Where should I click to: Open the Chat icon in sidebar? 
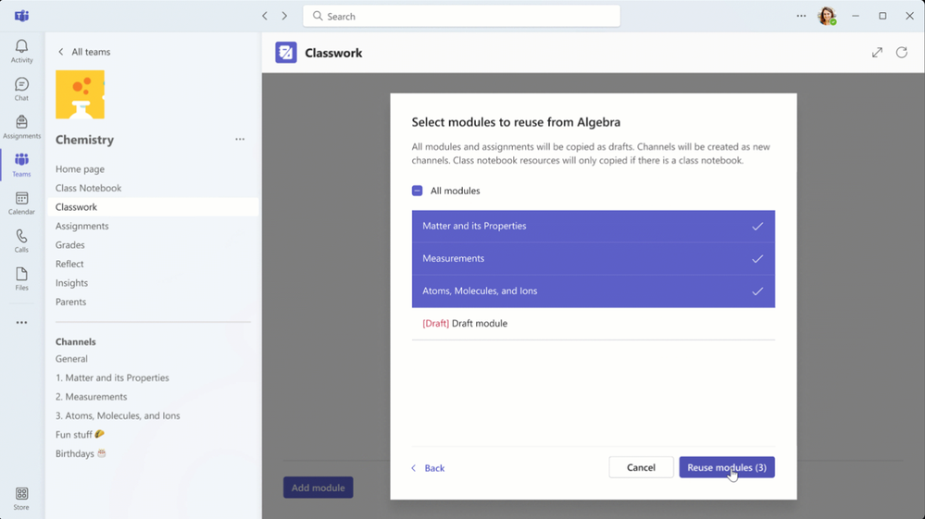click(x=21, y=84)
